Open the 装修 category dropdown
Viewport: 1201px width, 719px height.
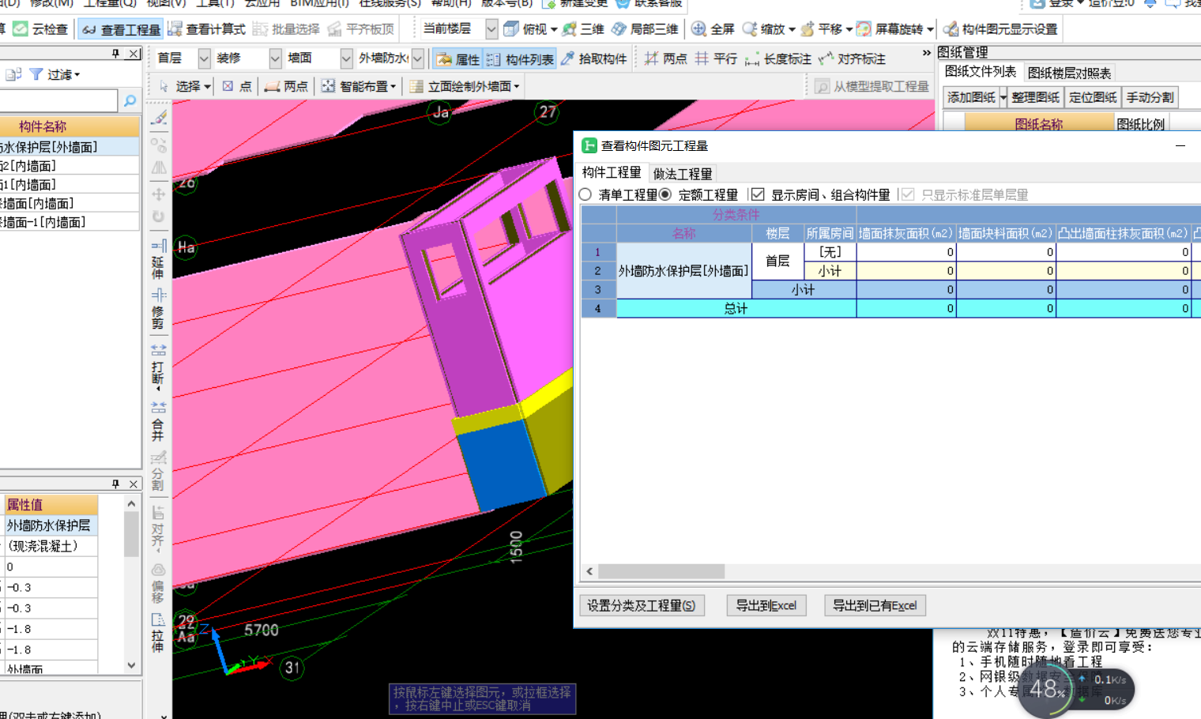tap(275, 58)
